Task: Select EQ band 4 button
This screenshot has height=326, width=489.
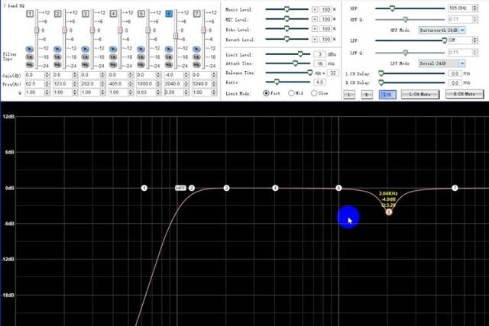Action: pos(113,14)
